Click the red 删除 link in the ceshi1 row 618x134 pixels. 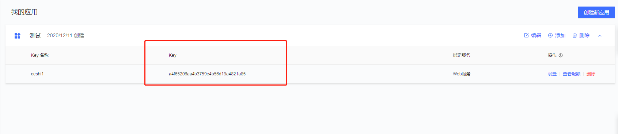[x=591, y=74]
